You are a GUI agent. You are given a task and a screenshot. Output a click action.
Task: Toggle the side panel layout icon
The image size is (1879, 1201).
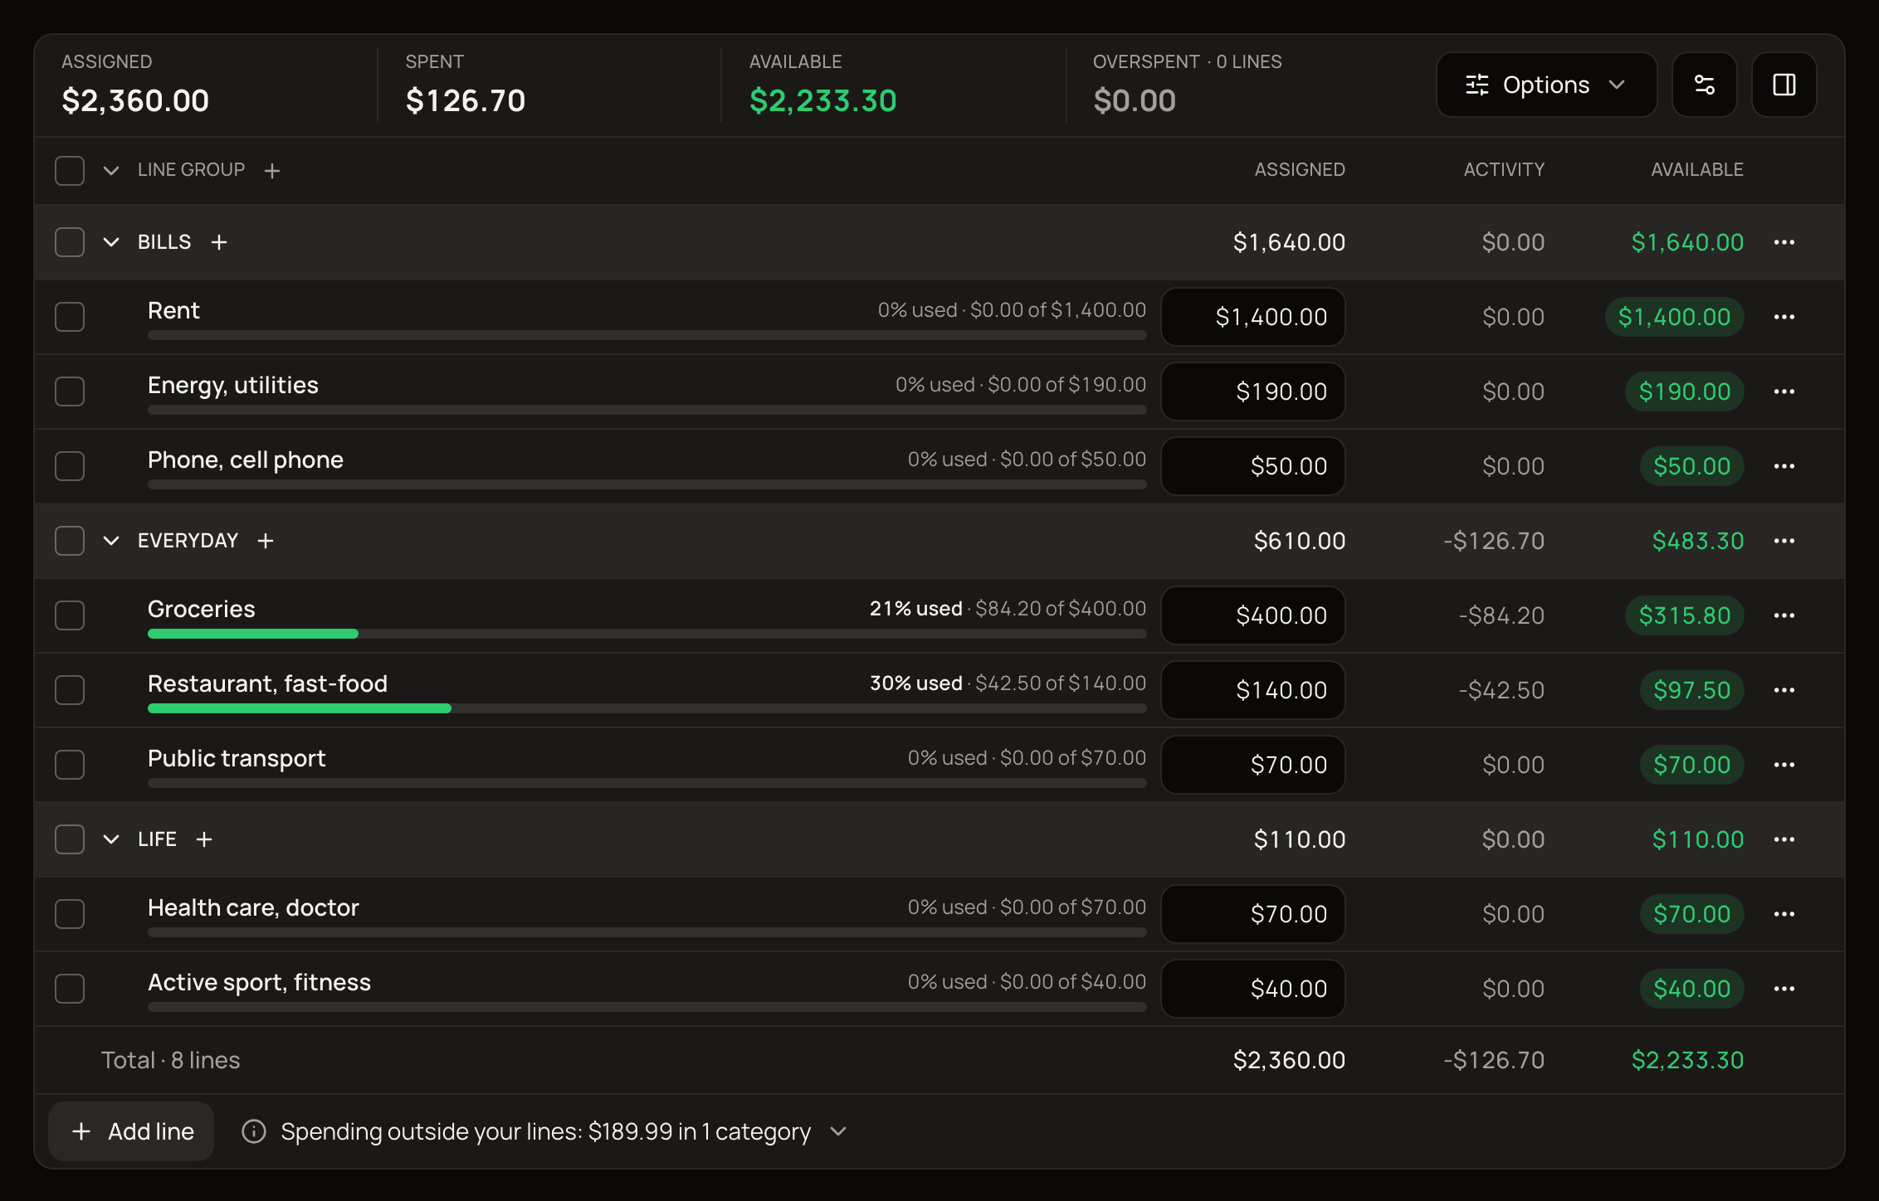click(1784, 85)
